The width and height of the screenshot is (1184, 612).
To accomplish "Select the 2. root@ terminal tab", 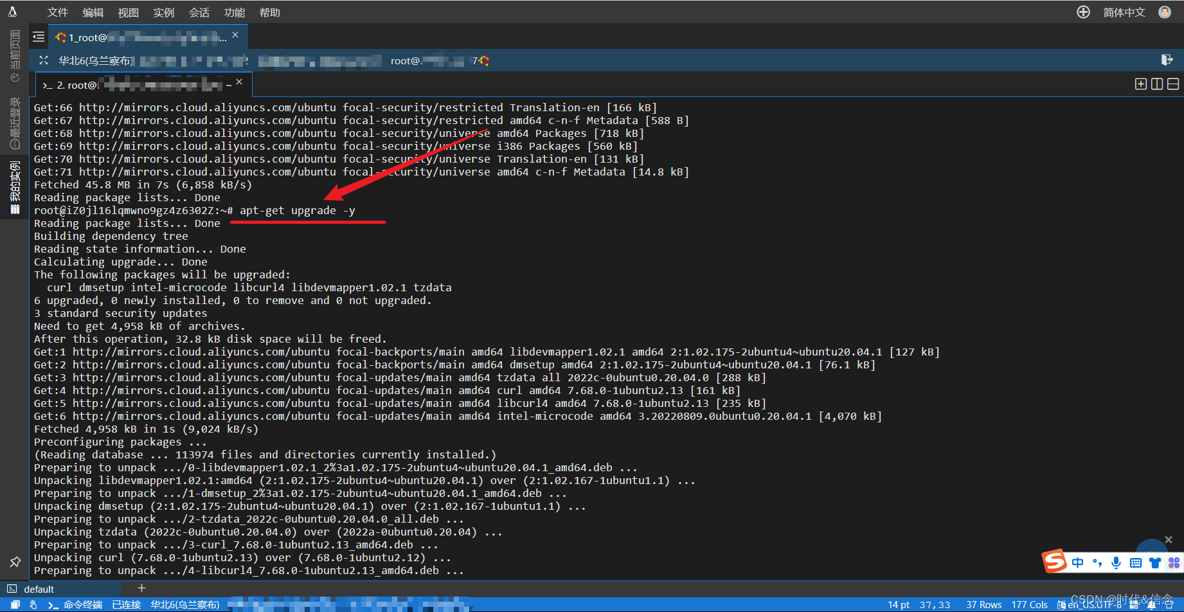I will point(143,85).
